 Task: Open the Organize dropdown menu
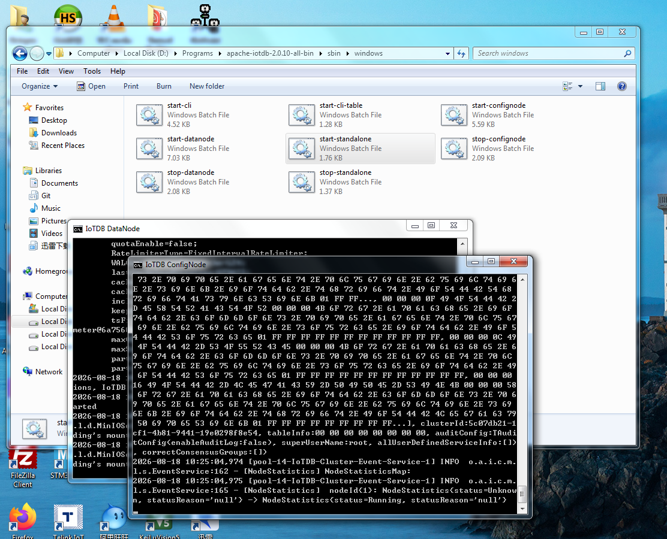point(40,86)
